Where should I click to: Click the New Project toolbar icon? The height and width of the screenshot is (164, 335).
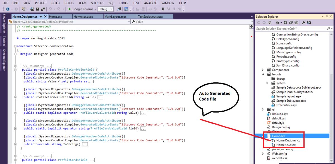tap(24, 9)
